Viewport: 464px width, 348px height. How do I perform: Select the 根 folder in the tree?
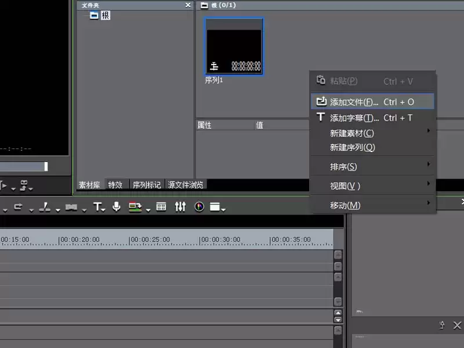[106, 15]
